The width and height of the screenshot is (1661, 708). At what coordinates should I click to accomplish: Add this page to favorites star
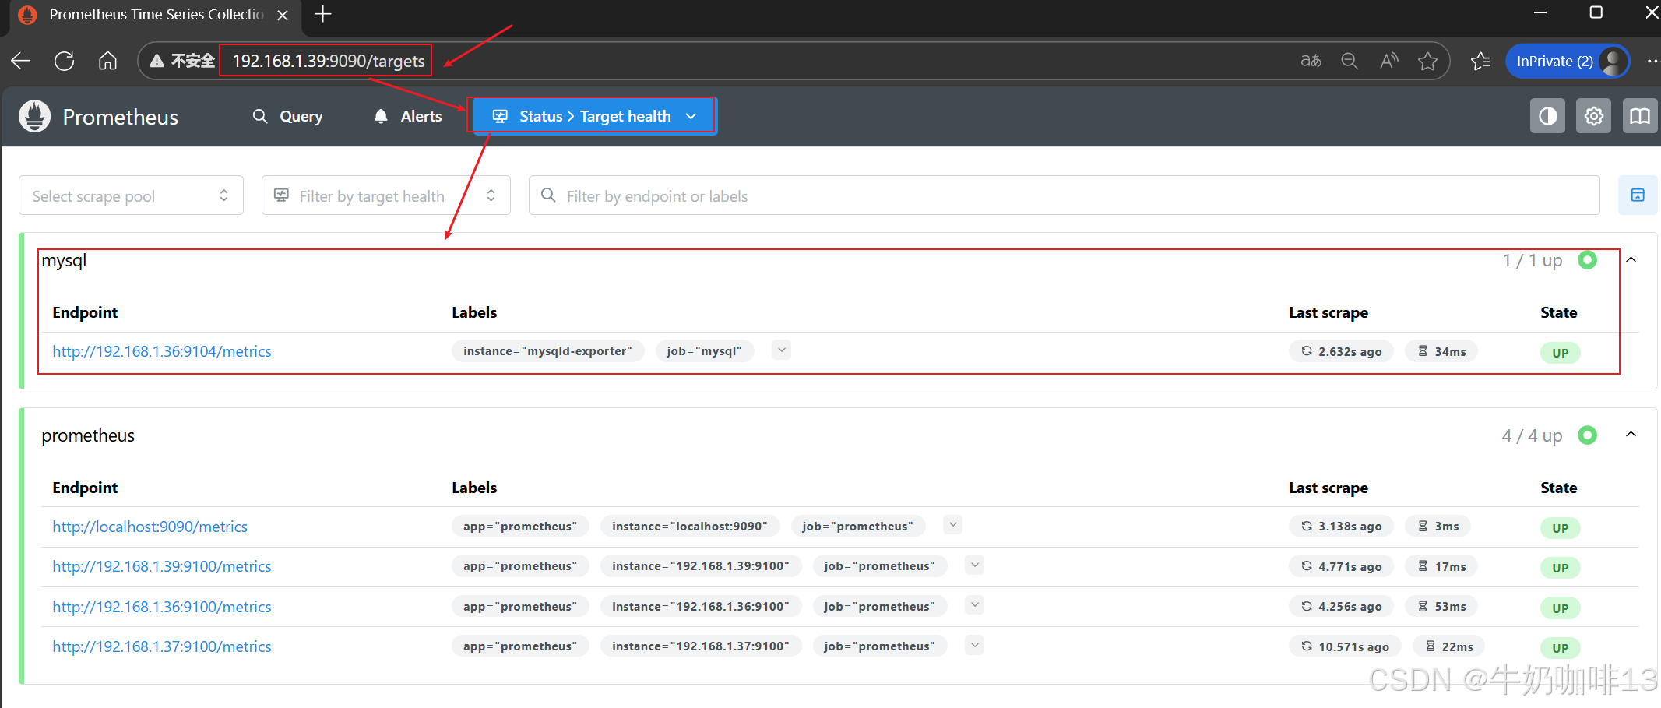click(x=1427, y=61)
